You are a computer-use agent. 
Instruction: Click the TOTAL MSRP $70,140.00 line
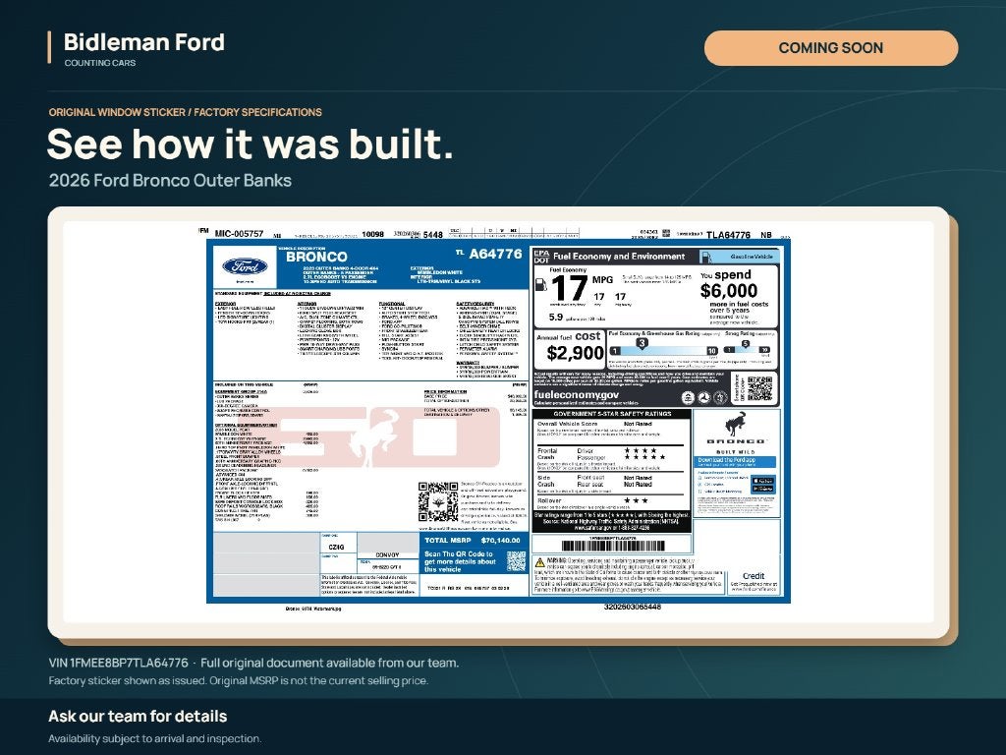coord(473,540)
